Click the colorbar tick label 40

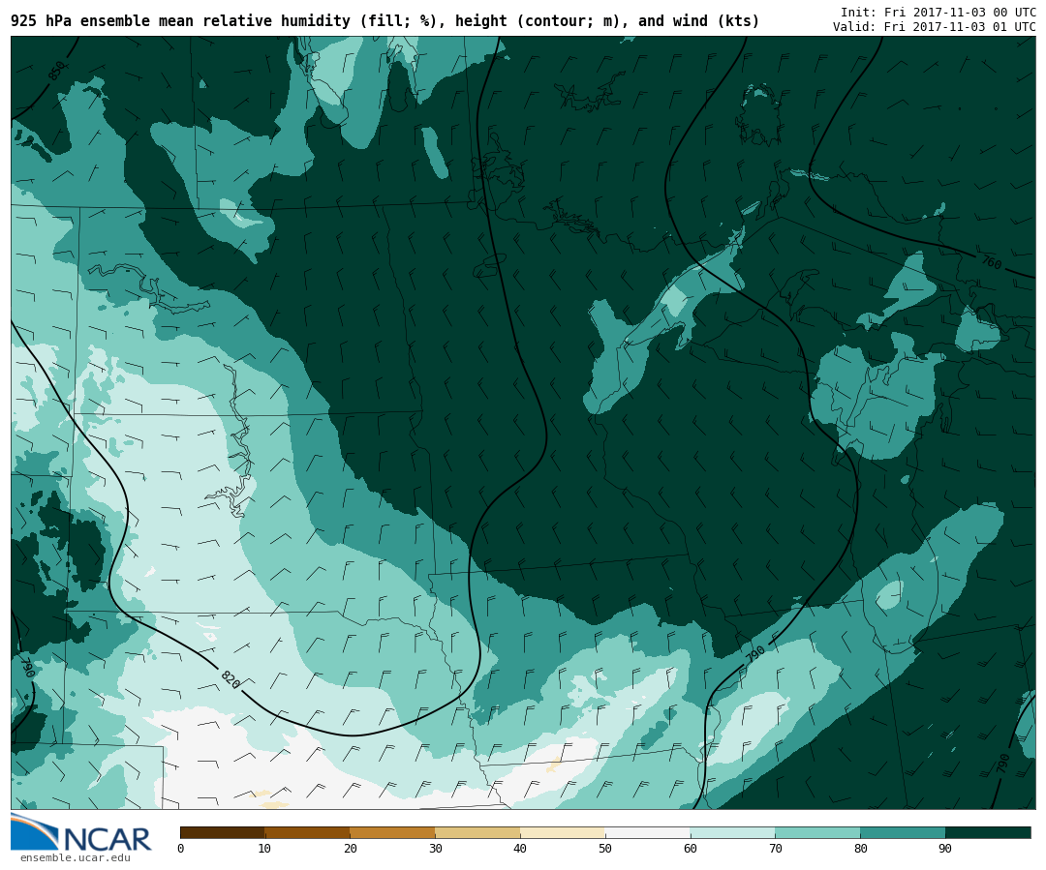[520, 849]
